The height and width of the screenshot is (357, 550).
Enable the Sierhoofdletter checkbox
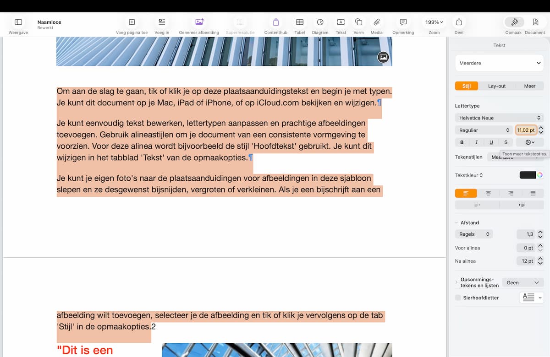(458, 297)
